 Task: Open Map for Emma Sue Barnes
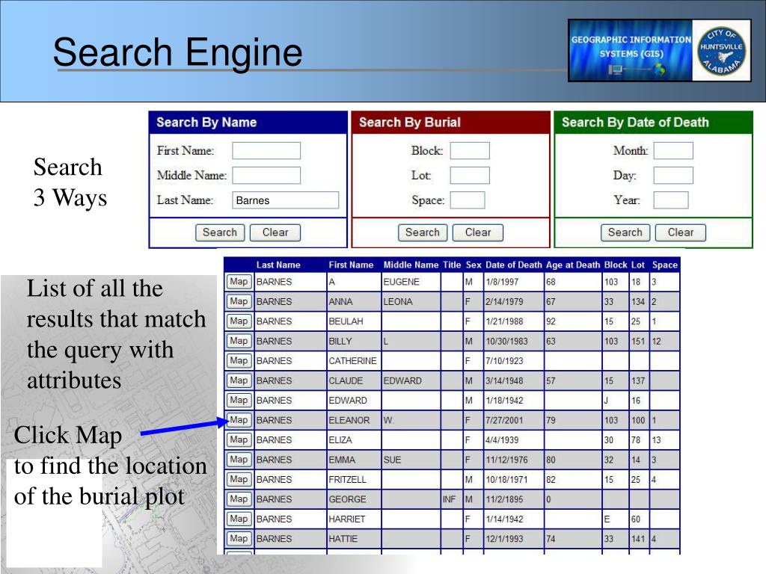point(239,460)
